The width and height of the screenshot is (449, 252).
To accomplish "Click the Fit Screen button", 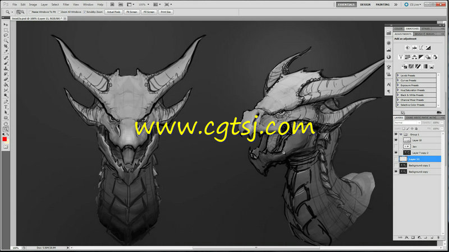I will (x=132, y=12).
